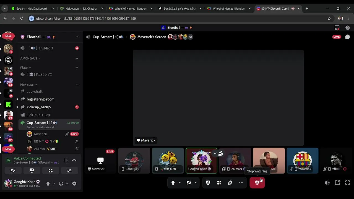Turn on camera in call control bar
Image resolution: width=354 pixels, height=199 pixels.
click(x=189, y=183)
